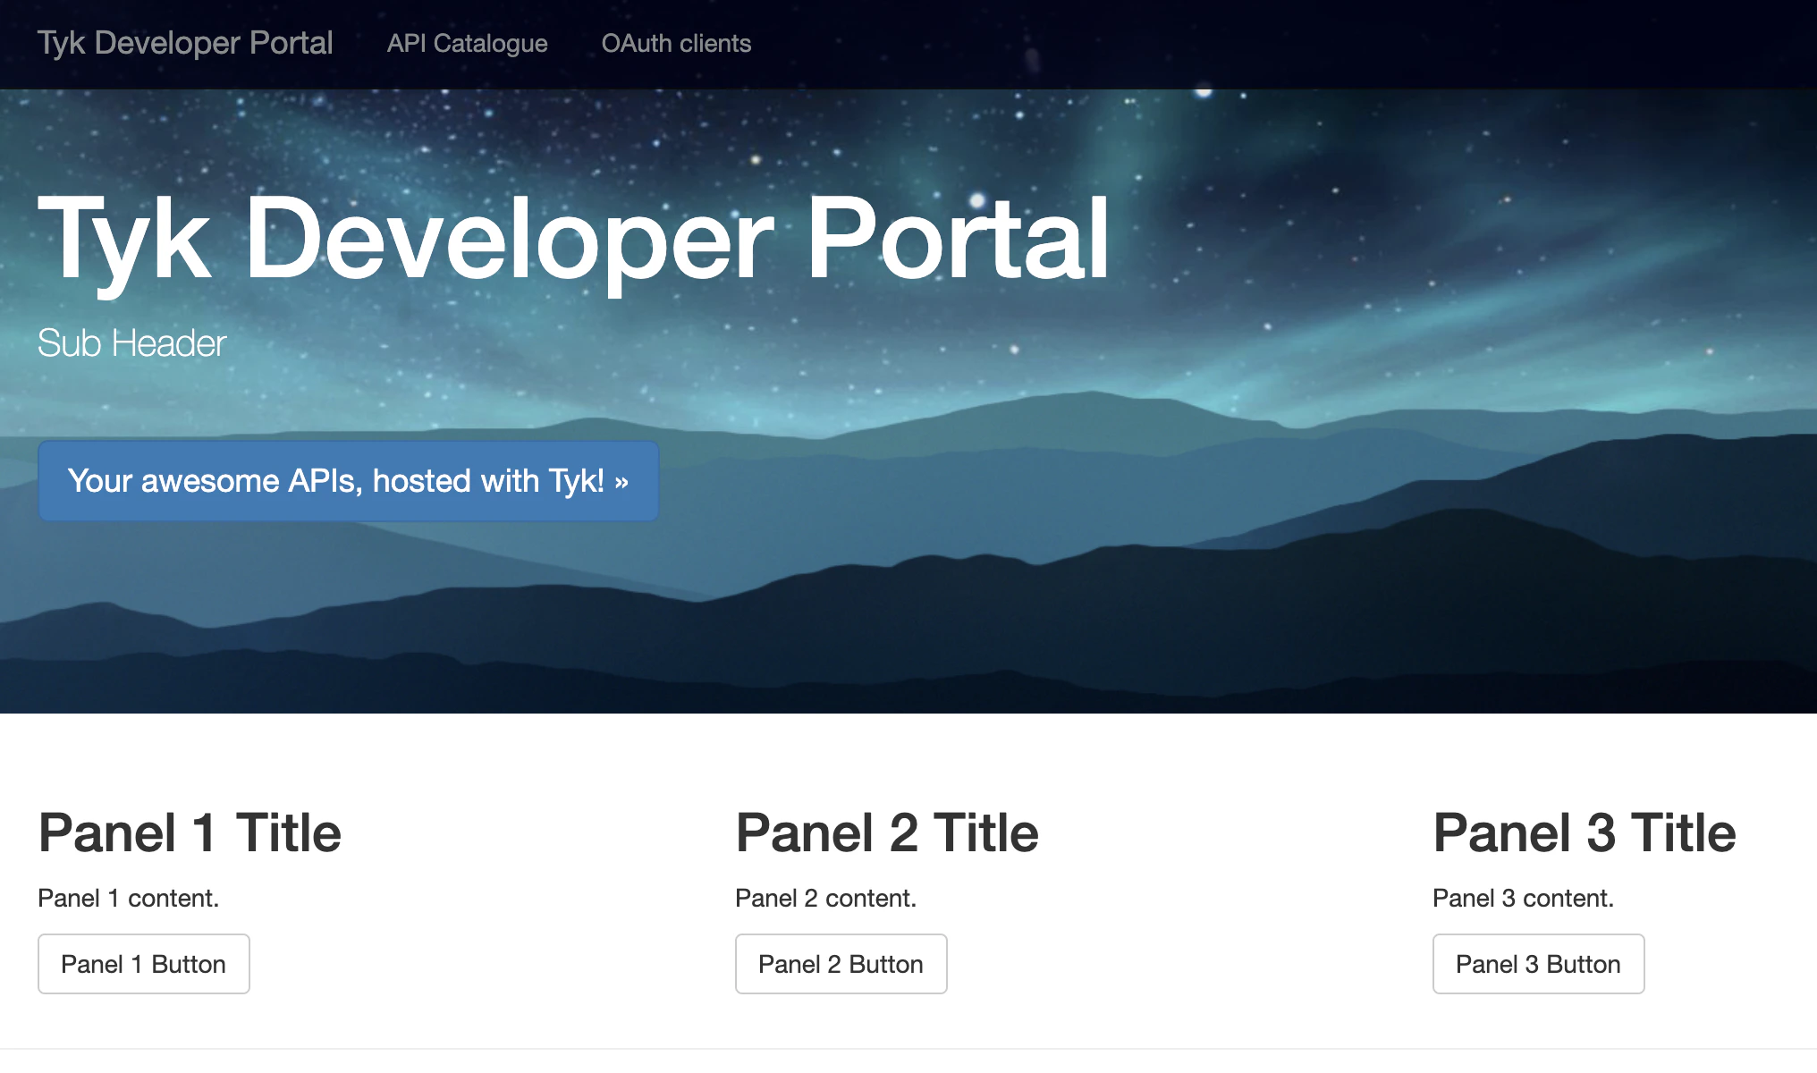Click the Sub Header text
Viewport: 1817px width, 1073px height.
pyautogui.click(x=131, y=342)
